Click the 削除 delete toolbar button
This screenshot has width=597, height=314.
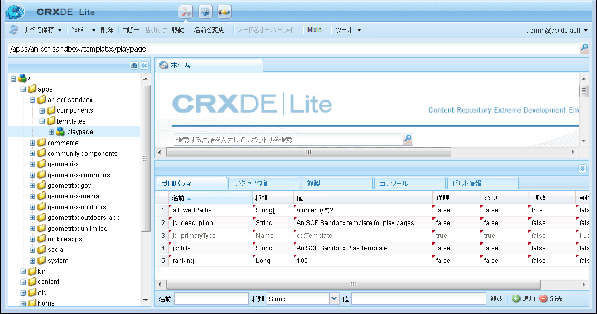point(107,29)
